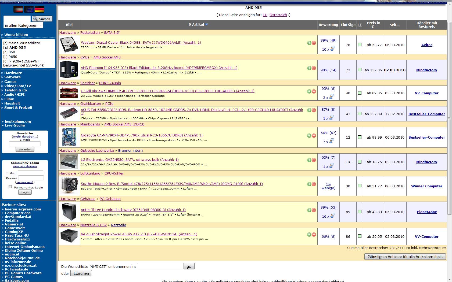Focus the search text field near Suchen

(17, 19)
